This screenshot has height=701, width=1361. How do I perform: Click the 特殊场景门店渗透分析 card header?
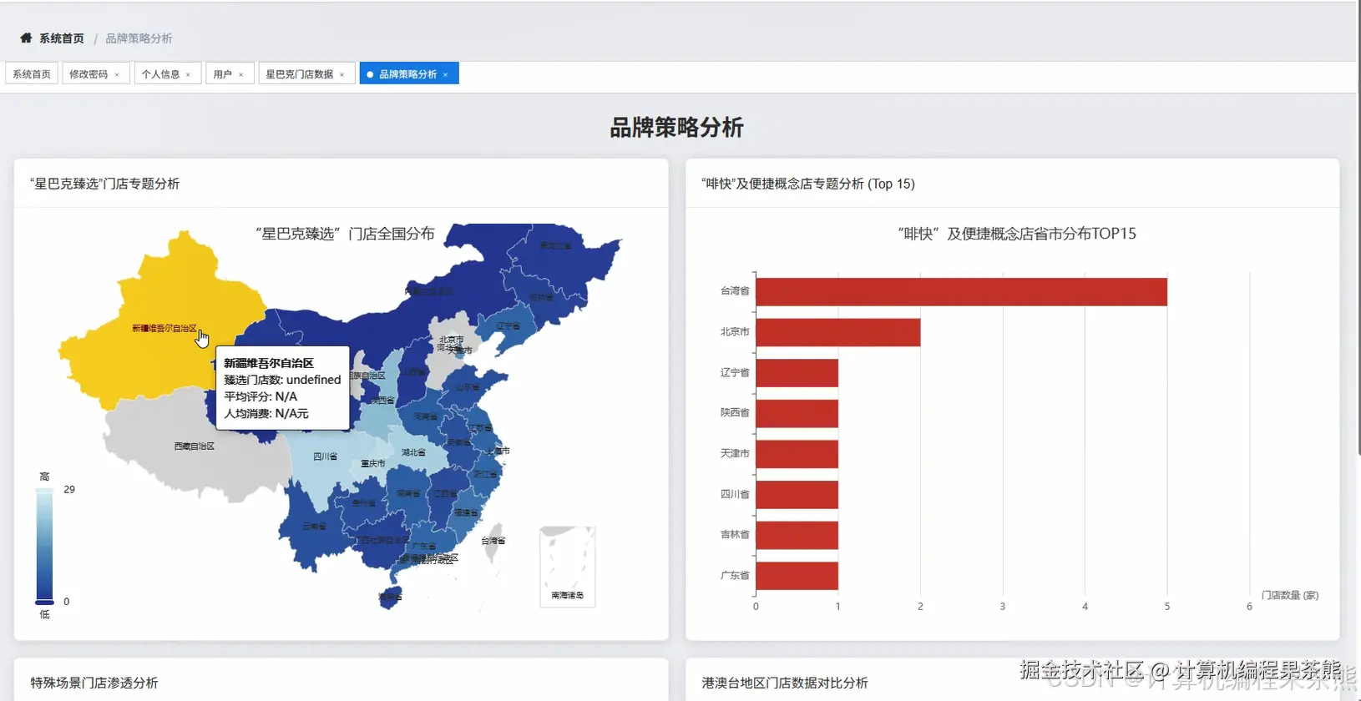[94, 683]
